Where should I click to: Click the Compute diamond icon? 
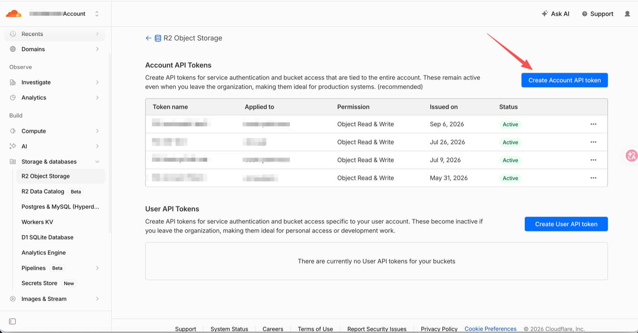click(13, 131)
